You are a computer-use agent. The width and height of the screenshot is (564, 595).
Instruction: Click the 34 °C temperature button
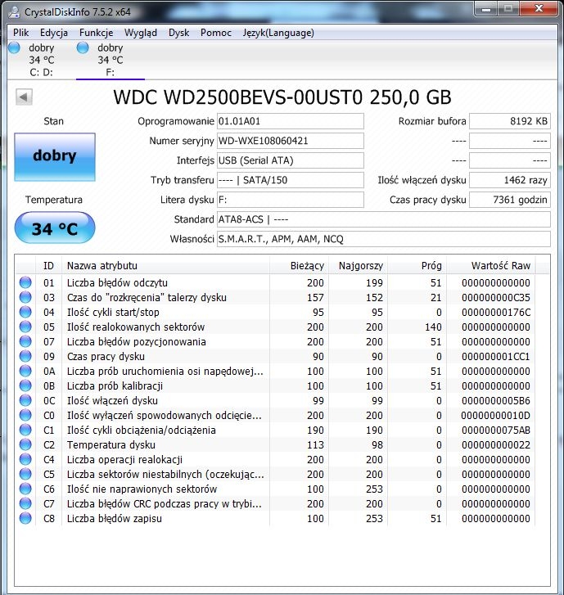tap(55, 228)
